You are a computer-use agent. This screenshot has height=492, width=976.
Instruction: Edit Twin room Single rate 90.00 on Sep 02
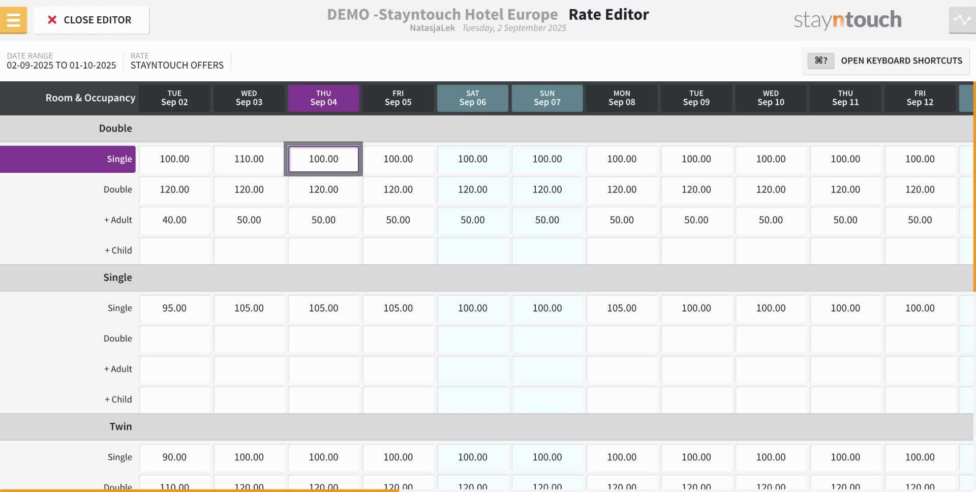[x=174, y=457]
